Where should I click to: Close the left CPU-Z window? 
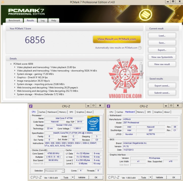[100, 106]
